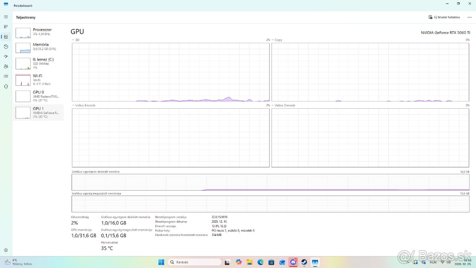Viewport: 476px width, 268px height.
Task: Open Task Manager settings gear
Action: tap(6, 250)
